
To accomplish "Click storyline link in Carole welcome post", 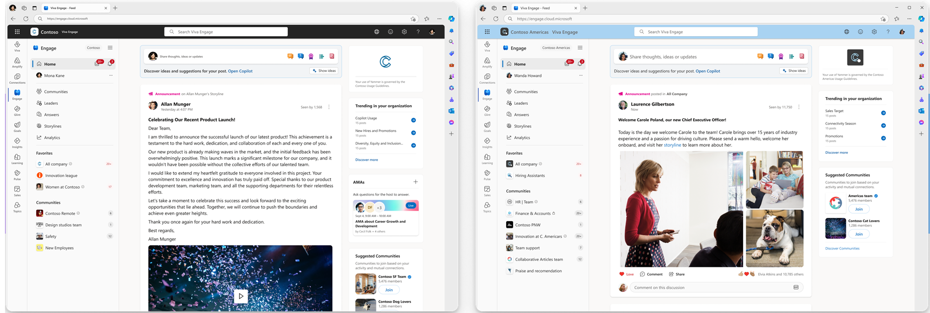I will coord(672,145).
